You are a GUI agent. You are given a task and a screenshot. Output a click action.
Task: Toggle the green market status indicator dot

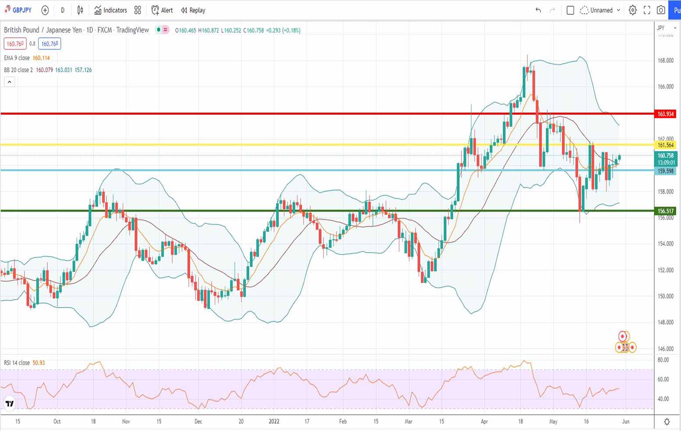159,30
